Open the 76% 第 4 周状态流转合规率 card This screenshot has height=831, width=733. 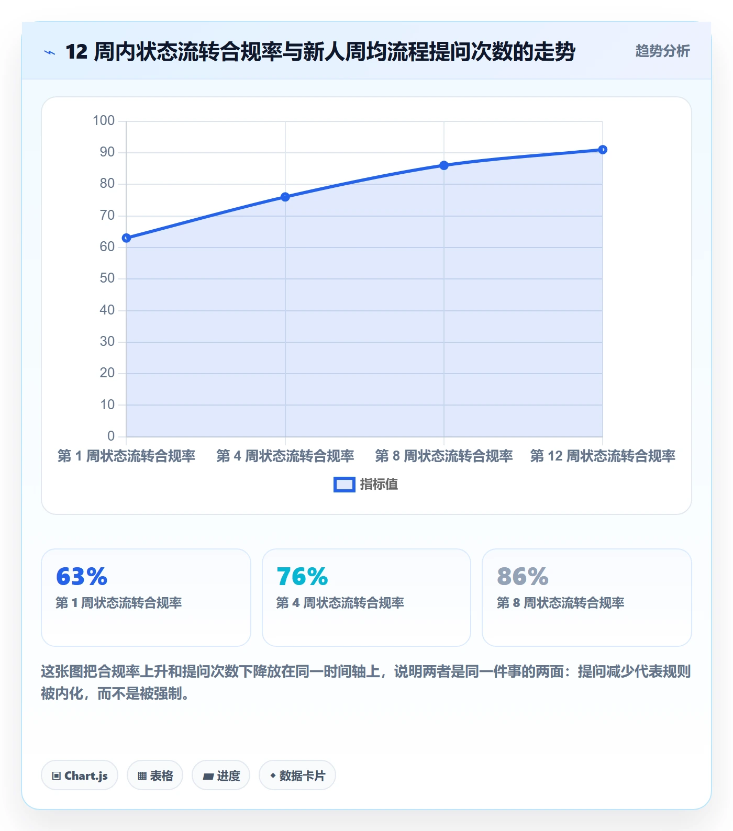pyautogui.click(x=366, y=598)
